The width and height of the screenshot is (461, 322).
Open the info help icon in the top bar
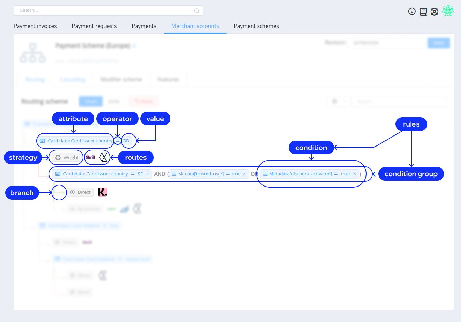(x=412, y=11)
